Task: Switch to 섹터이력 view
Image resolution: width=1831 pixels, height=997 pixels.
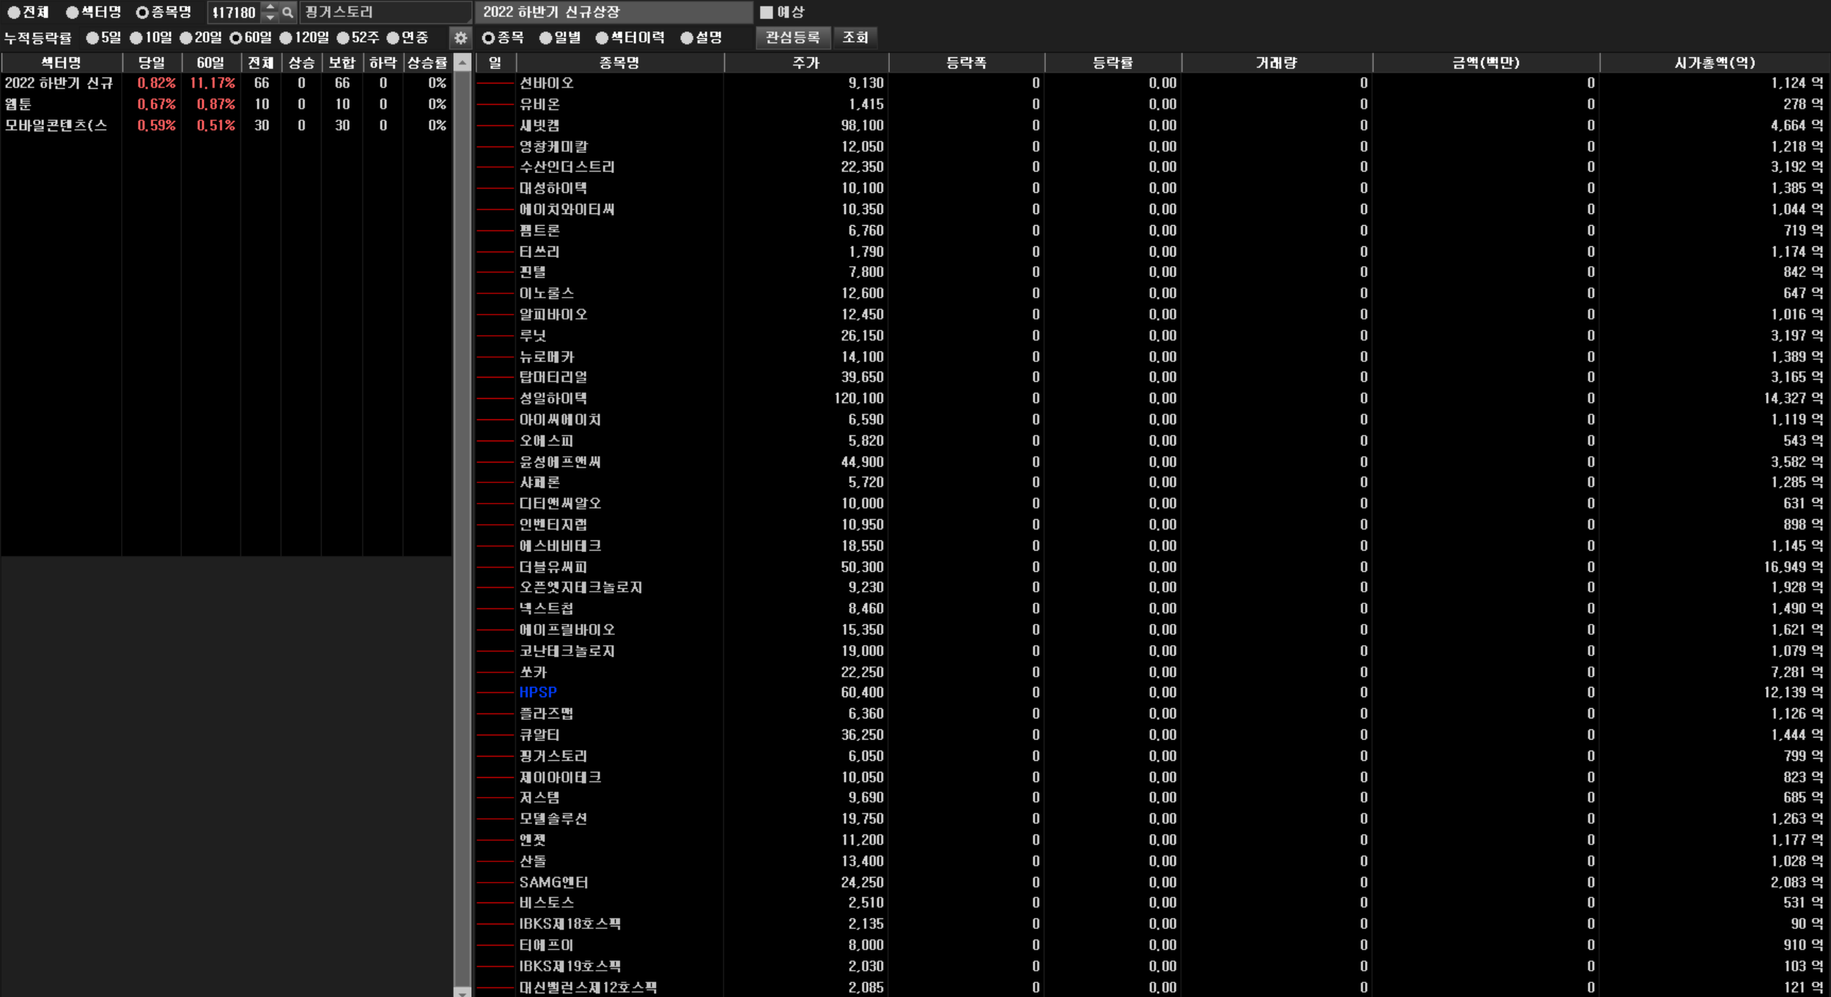Action: click(602, 37)
